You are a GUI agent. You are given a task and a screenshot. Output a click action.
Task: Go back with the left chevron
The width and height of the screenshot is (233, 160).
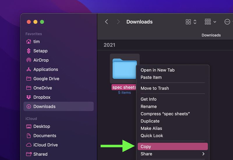[x=106, y=22]
